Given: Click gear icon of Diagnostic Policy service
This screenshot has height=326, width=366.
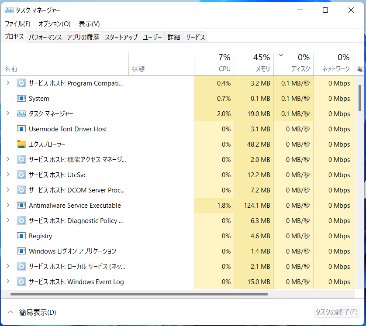Looking at the screenshot, I should tap(21, 220).
